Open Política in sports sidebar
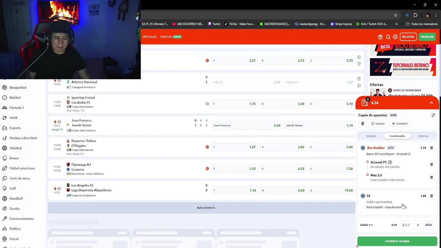Screen dimensions: 441x248 pos(15,229)
